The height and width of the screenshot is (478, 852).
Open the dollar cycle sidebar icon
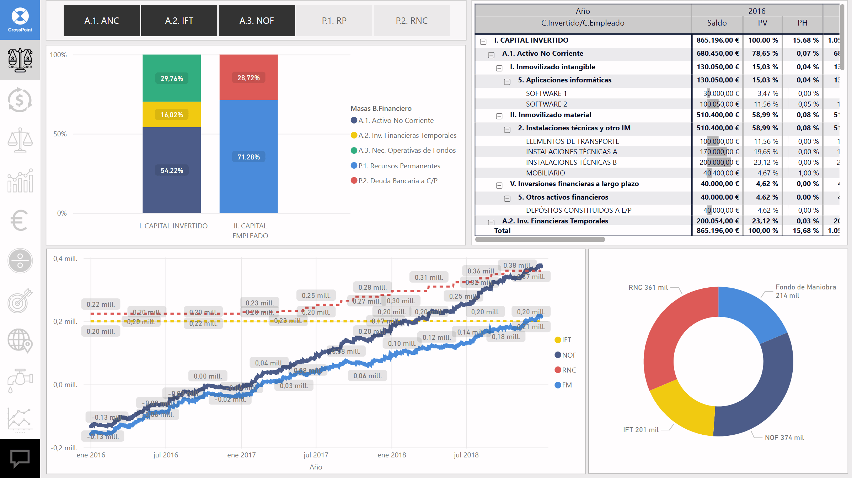20,100
